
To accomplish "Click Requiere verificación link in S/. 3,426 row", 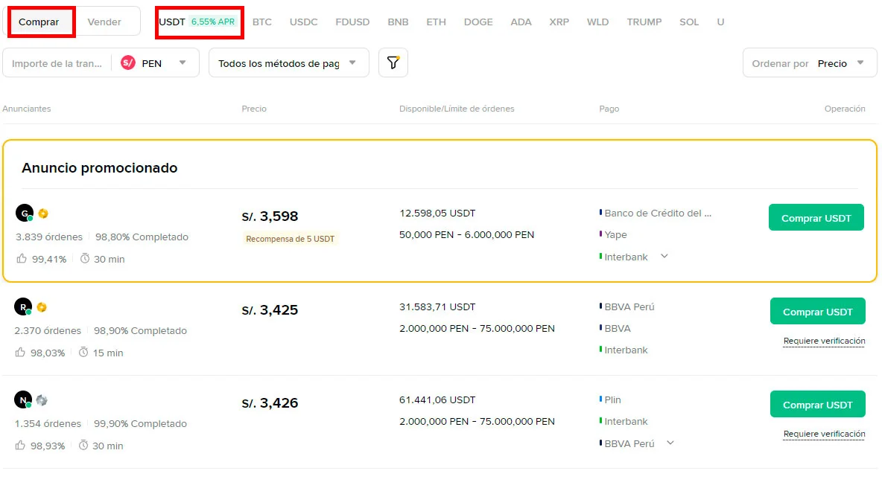I will 824,434.
